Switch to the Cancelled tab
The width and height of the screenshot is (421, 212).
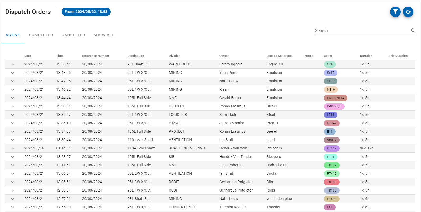(x=73, y=35)
